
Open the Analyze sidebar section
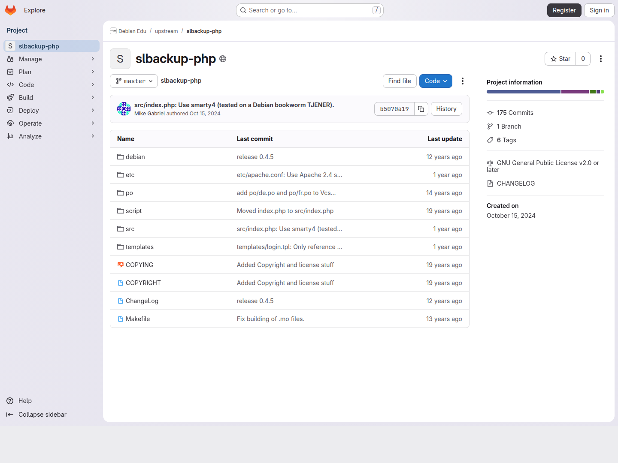(x=51, y=136)
